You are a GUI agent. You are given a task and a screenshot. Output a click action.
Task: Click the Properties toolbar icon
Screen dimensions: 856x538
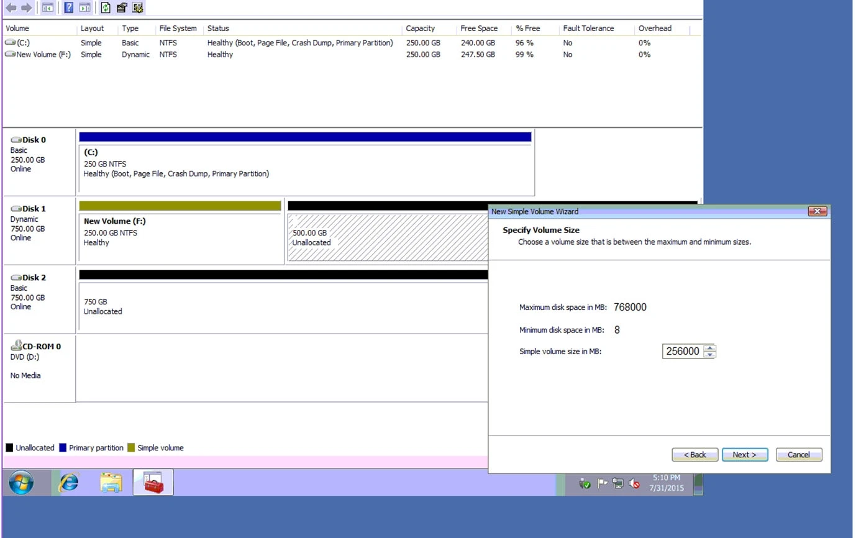(x=122, y=7)
